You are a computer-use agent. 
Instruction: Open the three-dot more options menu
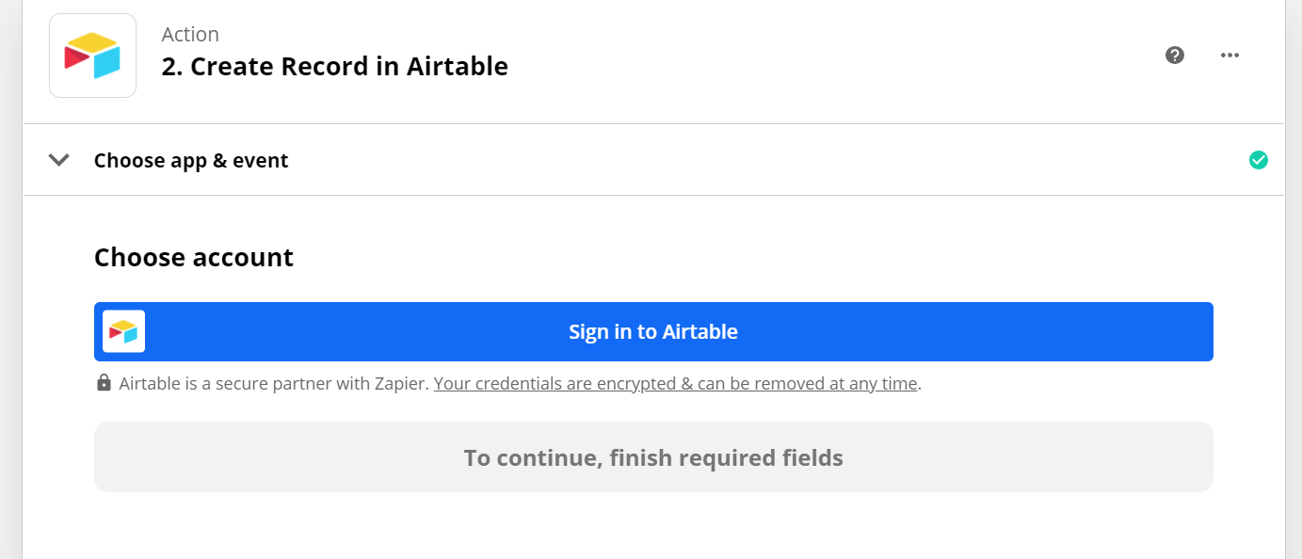tap(1230, 55)
